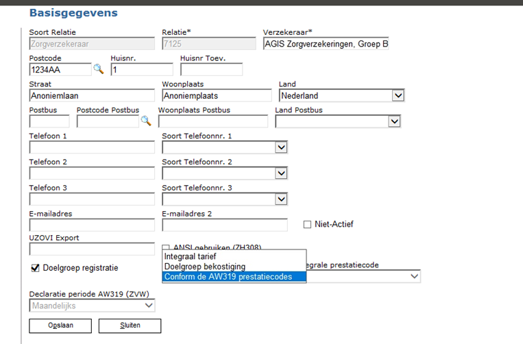This screenshot has width=523, height=344.
Task: Click the Sluiten button
Action: point(130,325)
